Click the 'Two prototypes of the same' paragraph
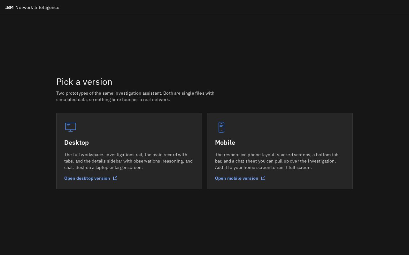This screenshot has height=255, width=409. (x=135, y=96)
